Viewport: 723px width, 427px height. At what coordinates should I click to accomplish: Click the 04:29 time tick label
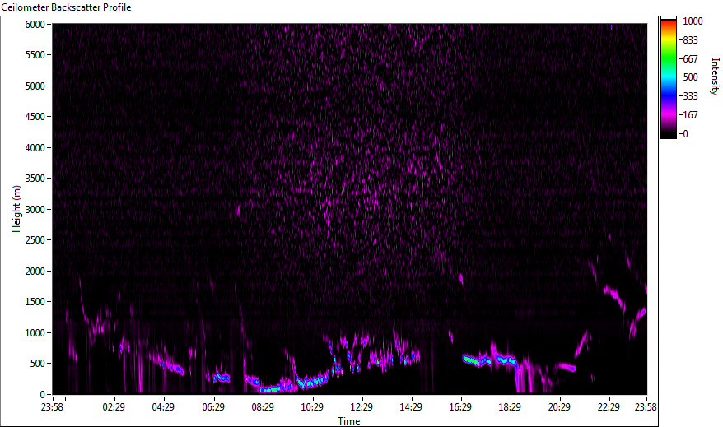point(163,407)
